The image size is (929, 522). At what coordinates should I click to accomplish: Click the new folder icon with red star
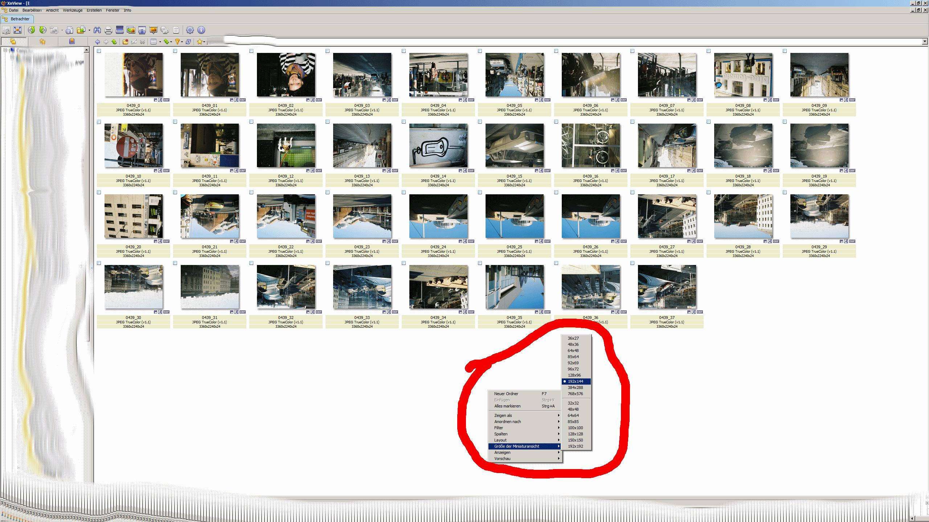click(x=125, y=42)
